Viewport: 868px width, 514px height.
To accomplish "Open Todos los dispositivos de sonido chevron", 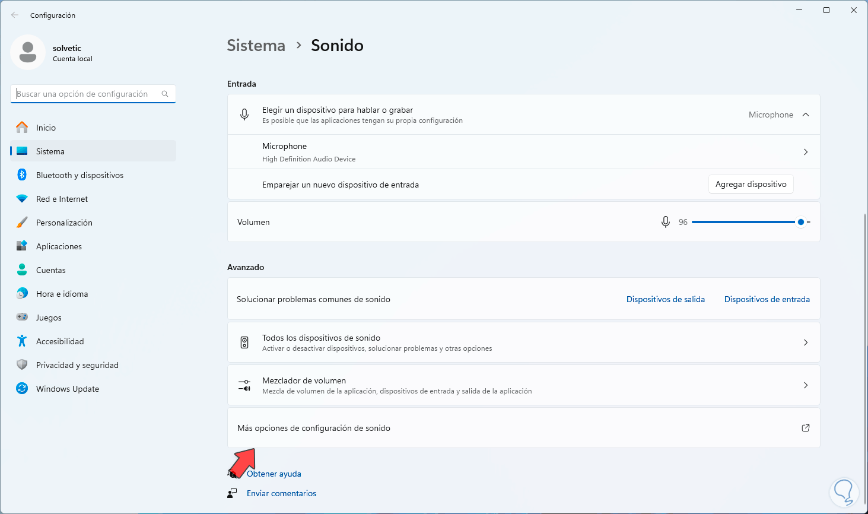I will pos(805,342).
